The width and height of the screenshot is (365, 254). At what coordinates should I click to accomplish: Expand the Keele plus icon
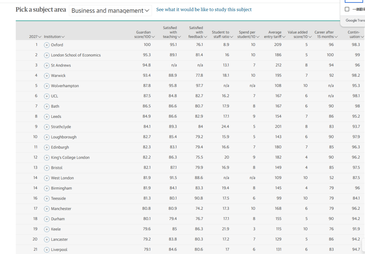[x=47, y=229]
